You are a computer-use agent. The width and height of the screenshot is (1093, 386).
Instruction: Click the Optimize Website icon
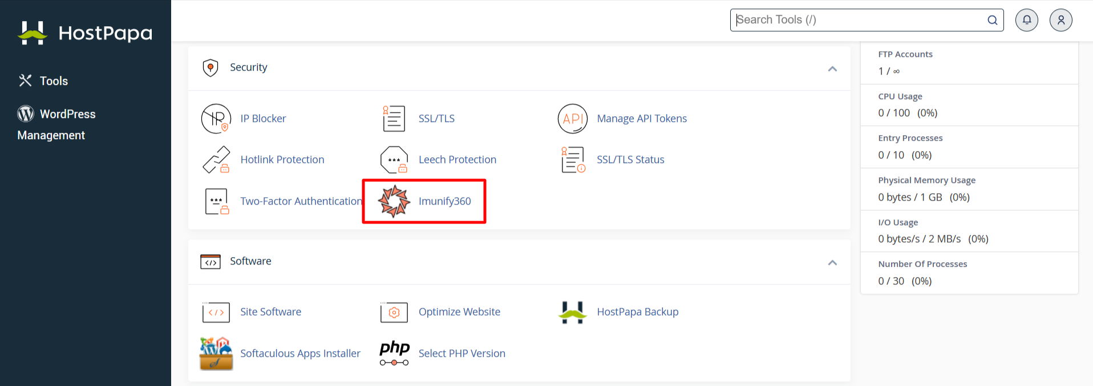click(x=394, y=312)
